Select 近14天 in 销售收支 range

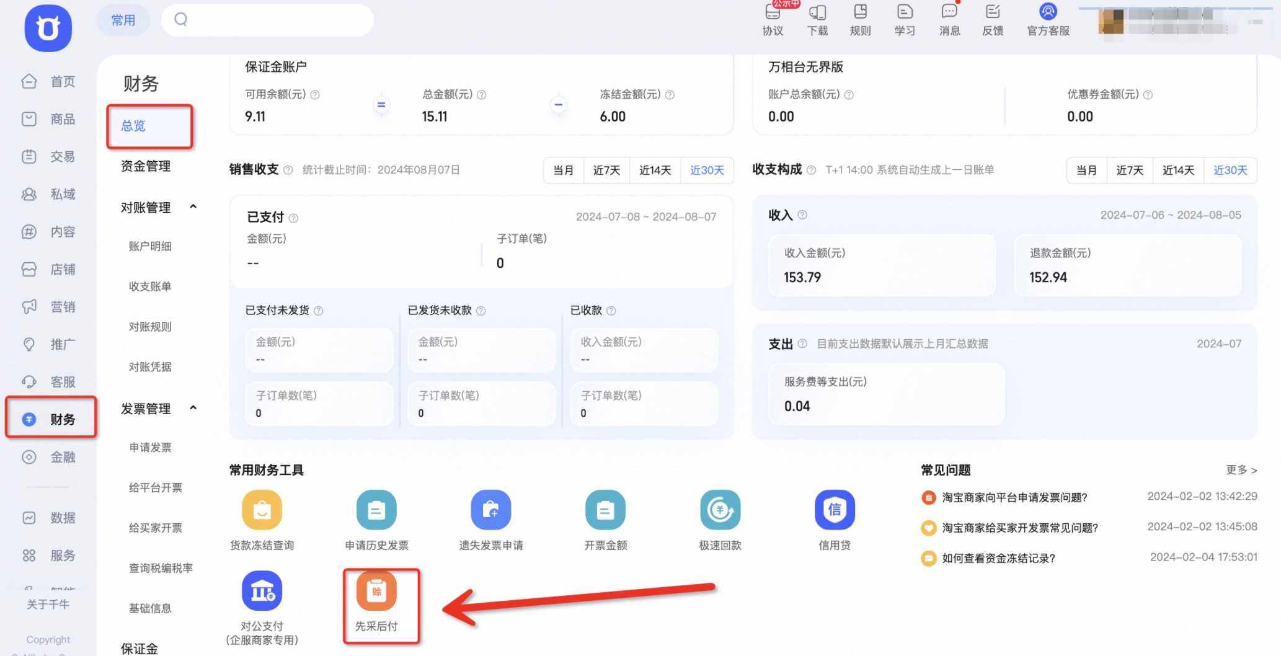point(655,170)
